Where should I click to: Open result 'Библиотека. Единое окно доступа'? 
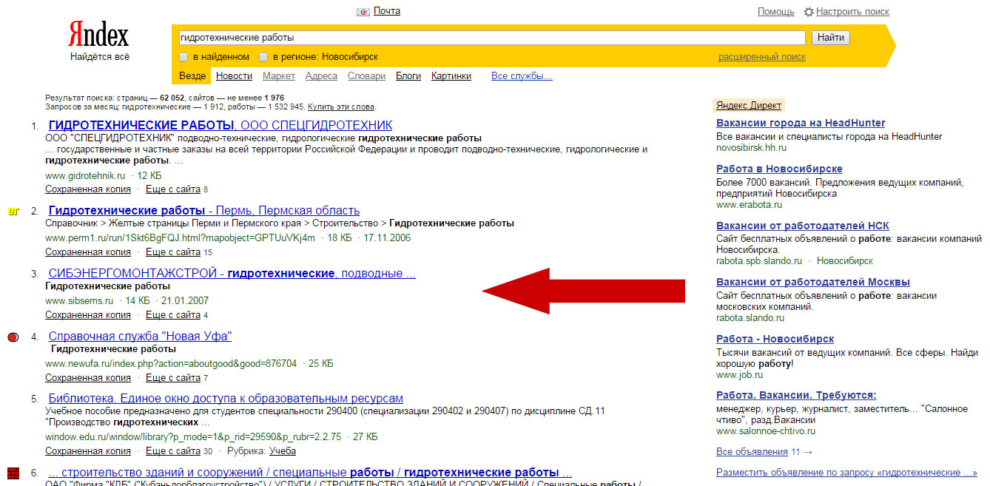pos(226,399)
